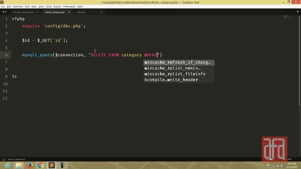
Task: Switch to the first tab, left of delete_category.php
Action: (24, 12)
